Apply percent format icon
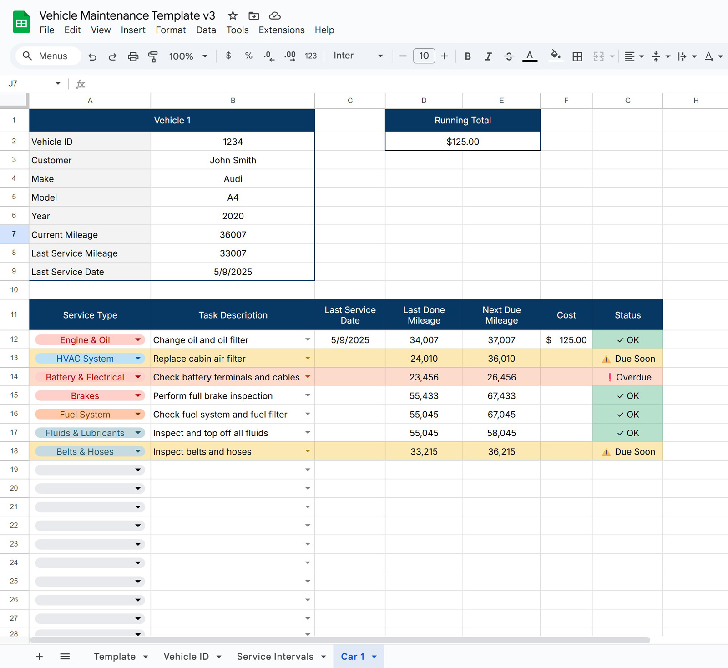 [x=248, y=56]
